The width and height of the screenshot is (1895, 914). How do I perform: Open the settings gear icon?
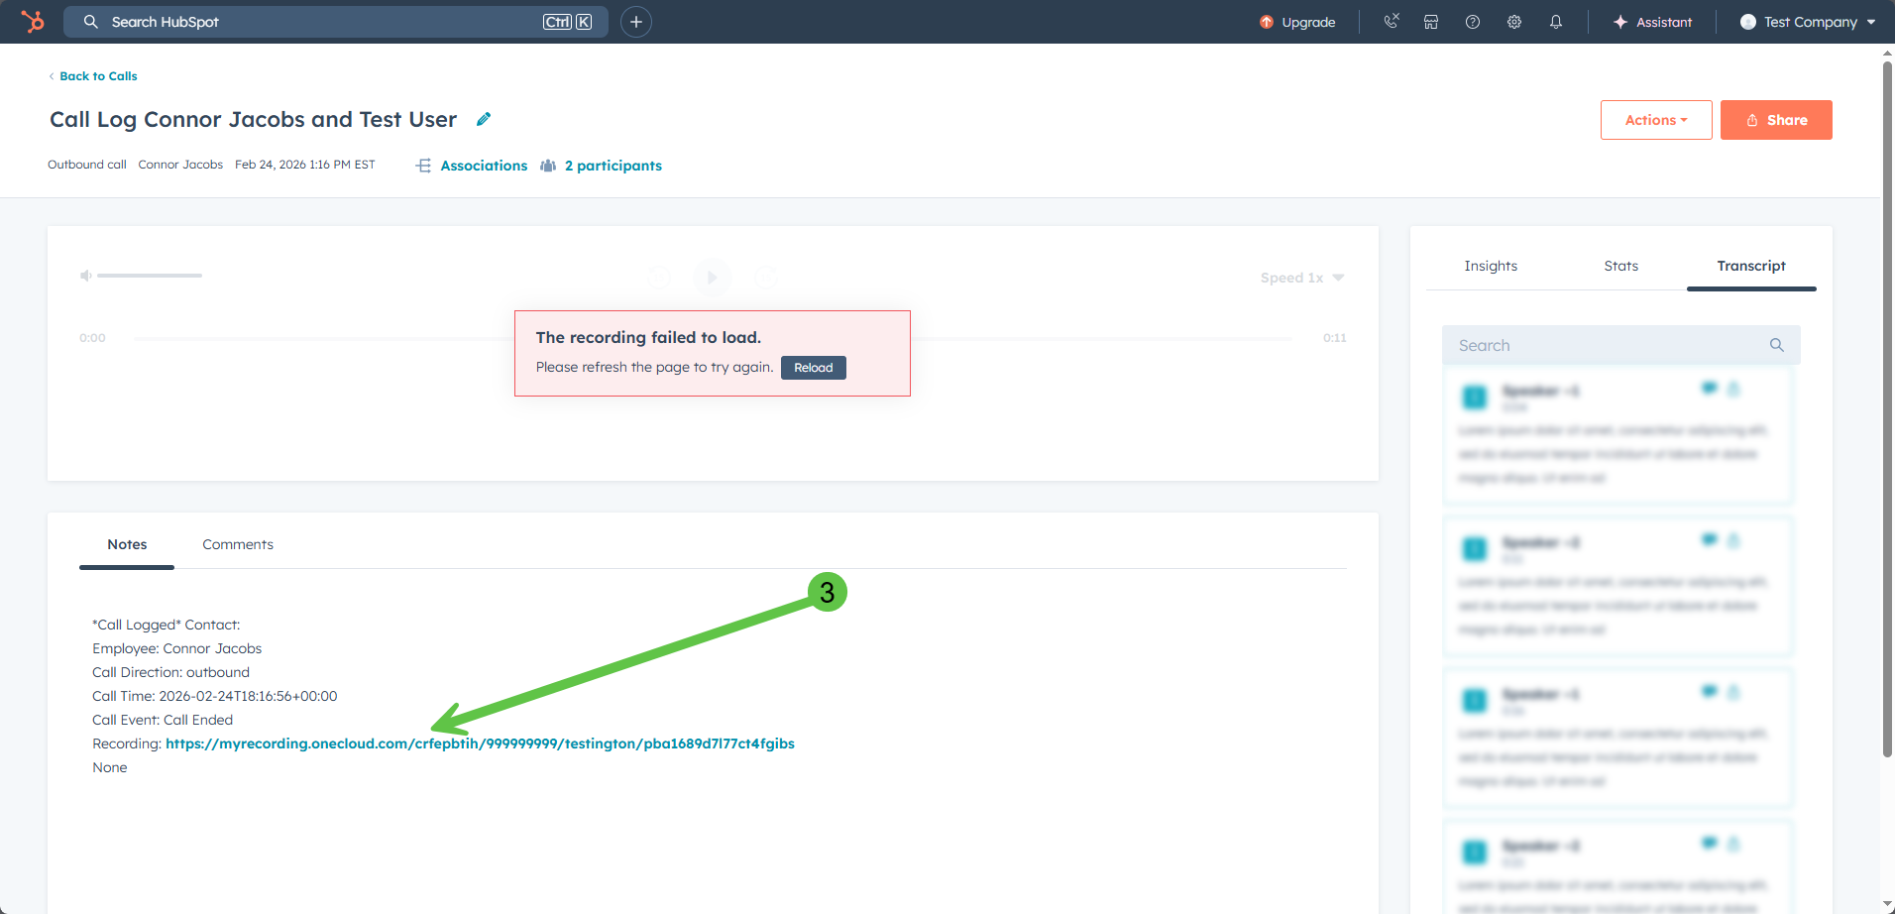[1514, 22]
